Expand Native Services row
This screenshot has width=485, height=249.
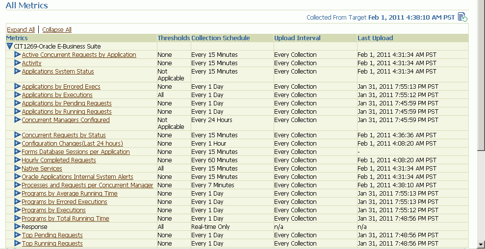(x=18, y=168)
